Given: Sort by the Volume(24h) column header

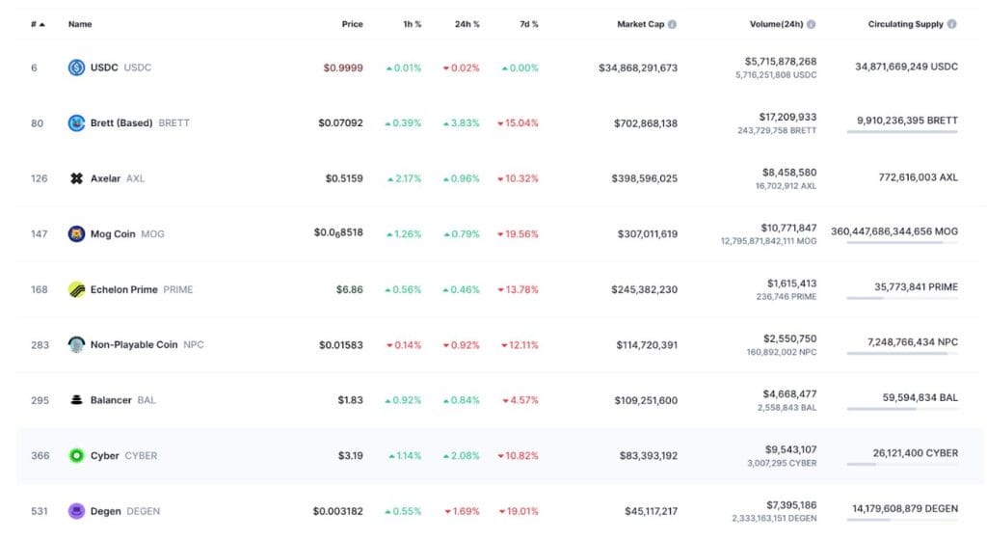Looking at the screenshot, I should [x=776, y=24].
